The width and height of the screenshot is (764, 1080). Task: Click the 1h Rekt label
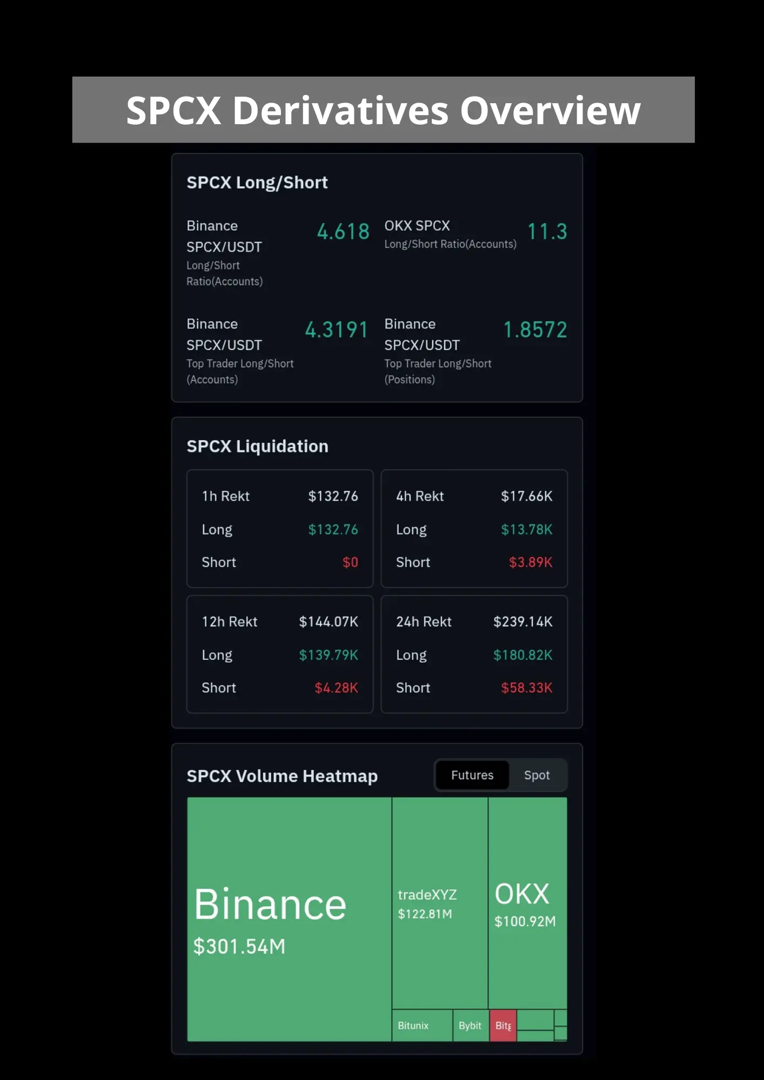tap(225, 496)
